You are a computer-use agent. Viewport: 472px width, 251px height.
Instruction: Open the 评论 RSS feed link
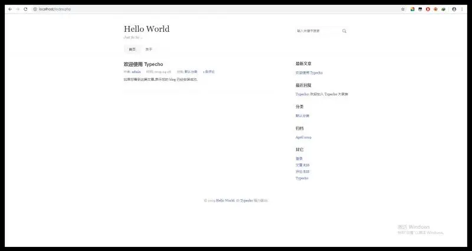coord(302,171)
